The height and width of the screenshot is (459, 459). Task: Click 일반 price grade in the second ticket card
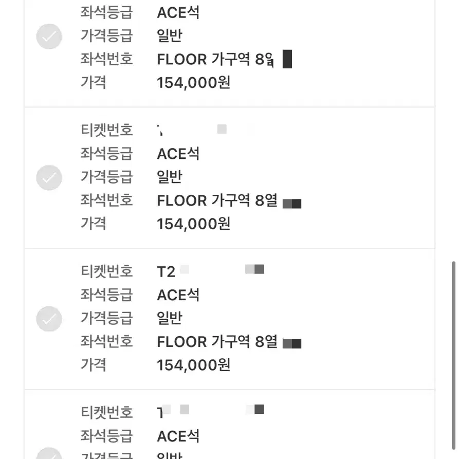[x=170, y=177]
